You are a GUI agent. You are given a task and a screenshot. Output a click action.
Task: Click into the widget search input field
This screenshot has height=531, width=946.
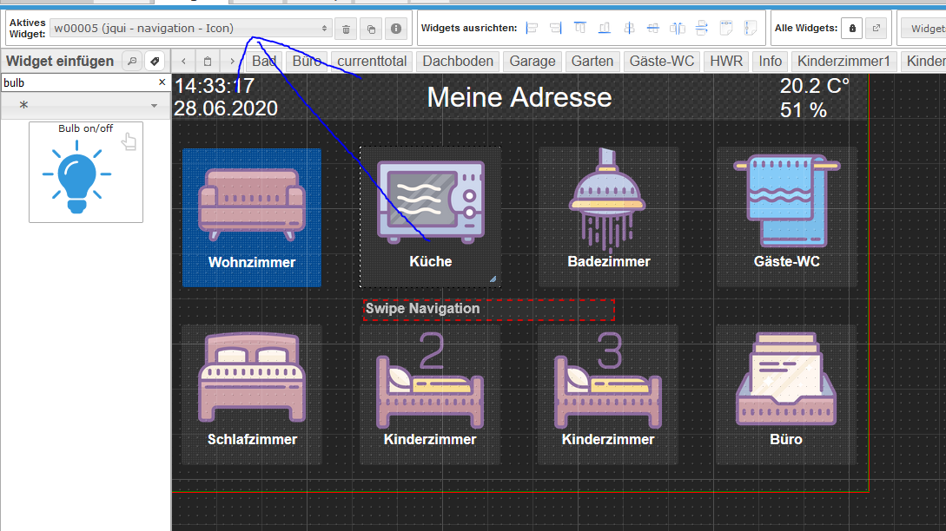point(76,82)
